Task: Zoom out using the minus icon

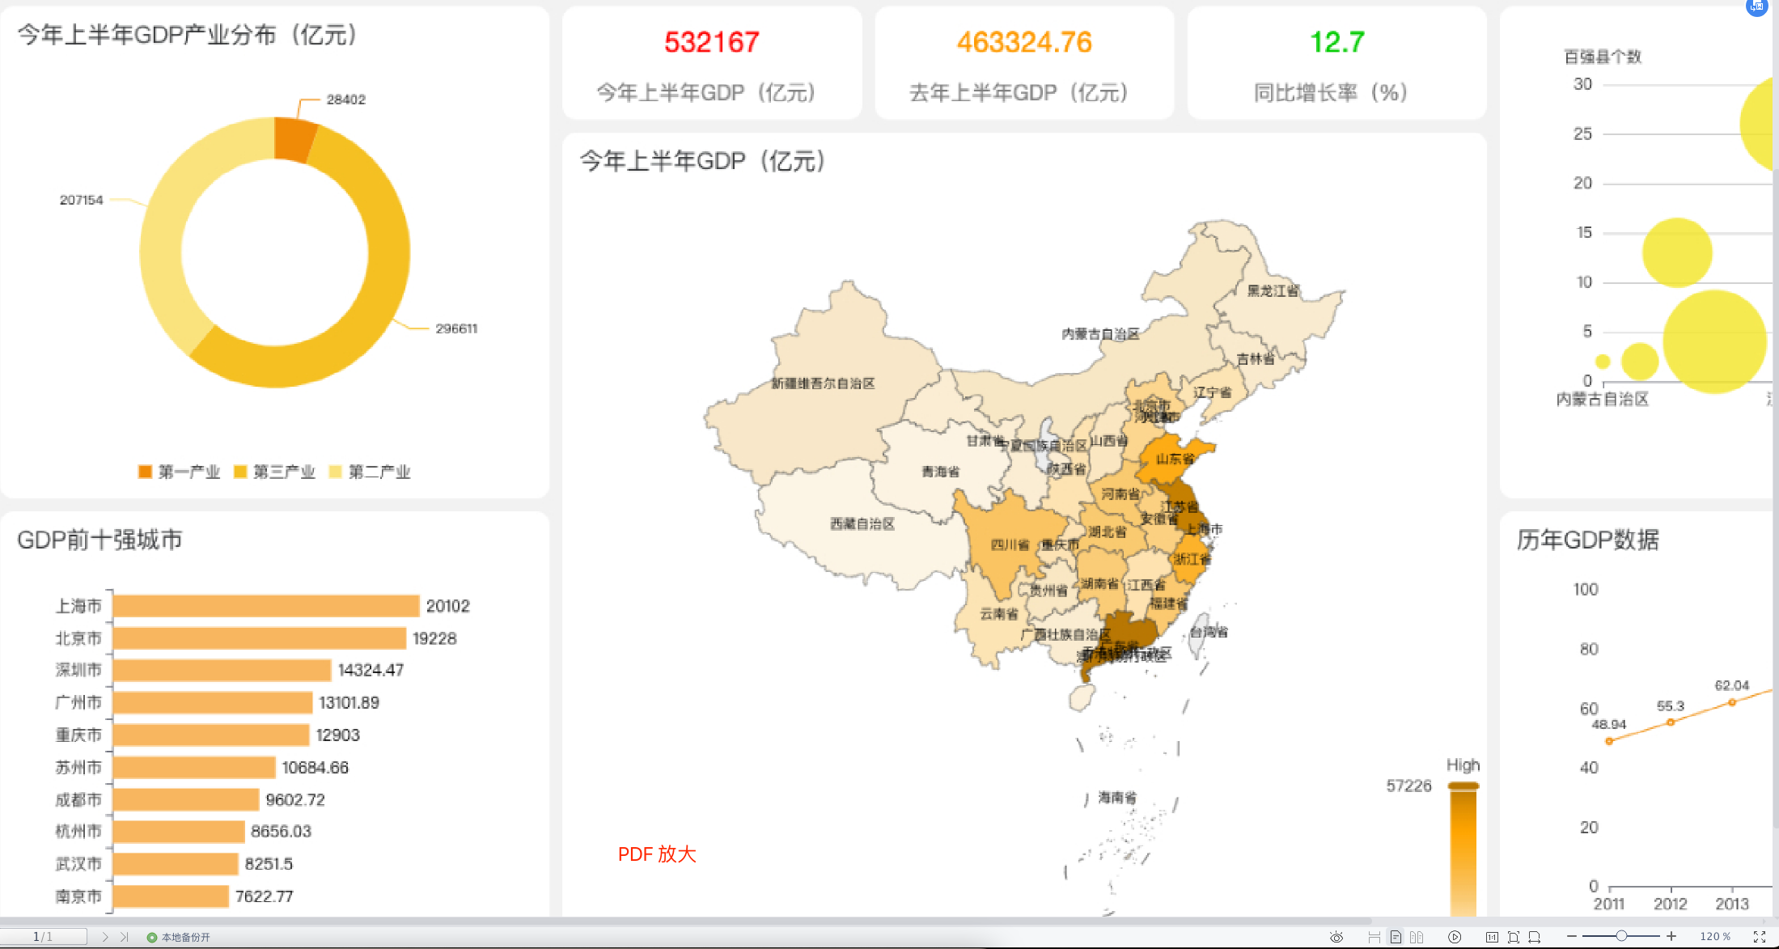Action: [x=1572, y=936]
